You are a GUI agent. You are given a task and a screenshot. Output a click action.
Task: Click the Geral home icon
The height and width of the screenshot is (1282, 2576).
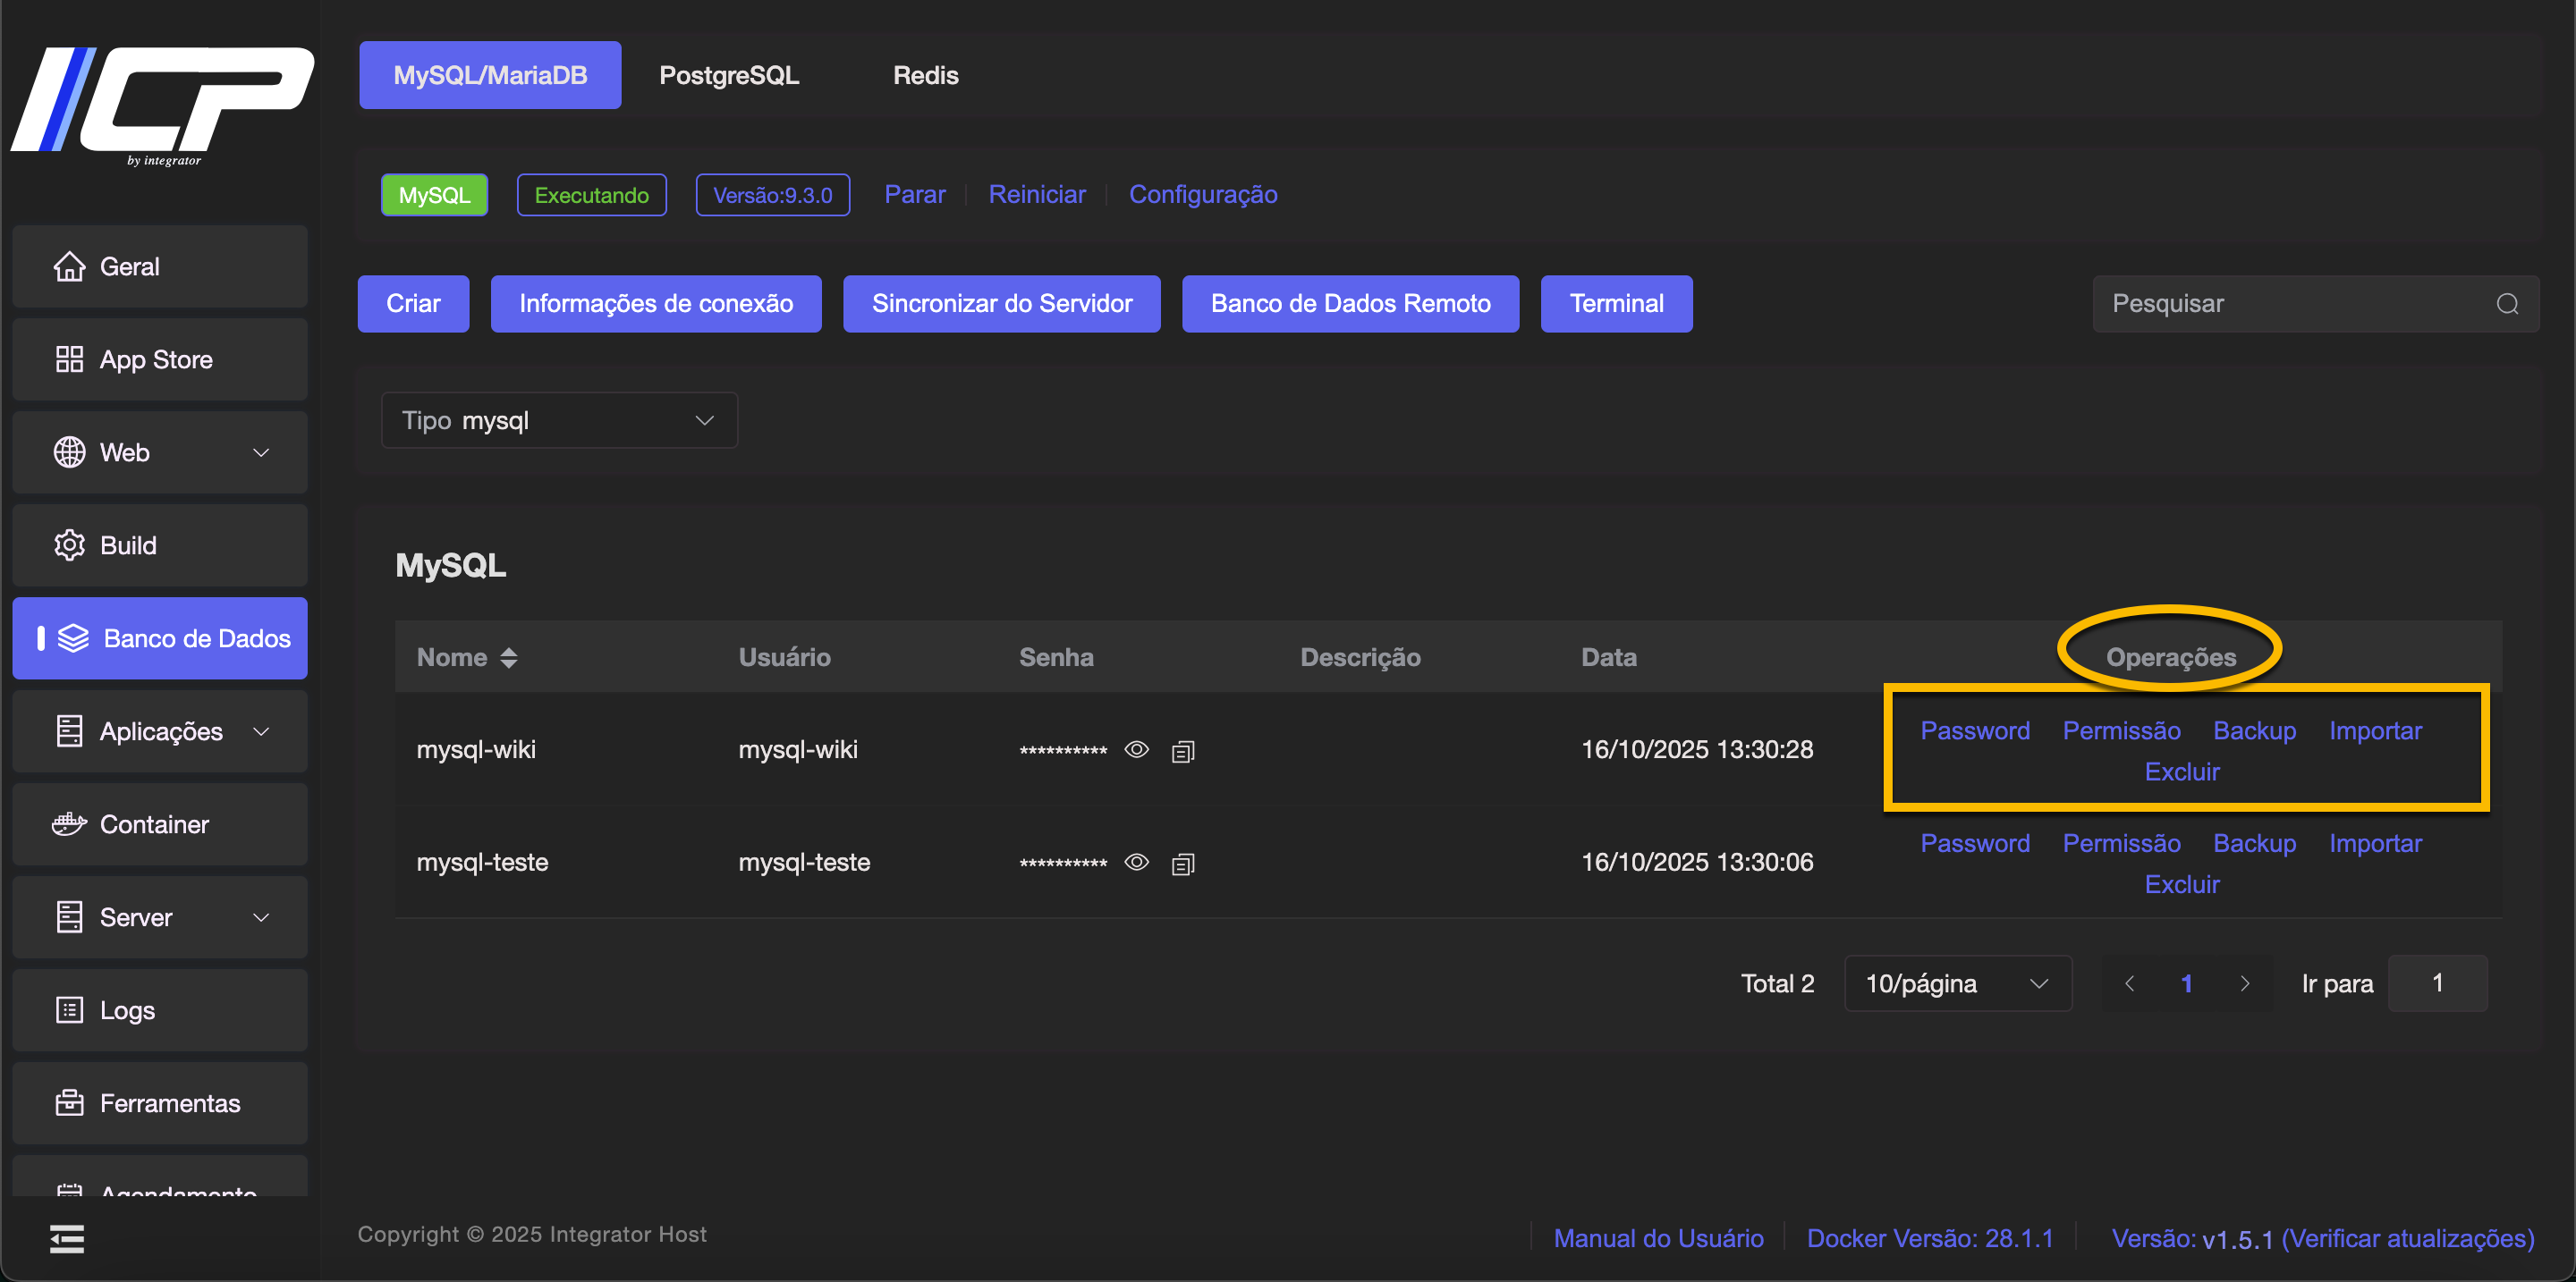coord(69,266)
